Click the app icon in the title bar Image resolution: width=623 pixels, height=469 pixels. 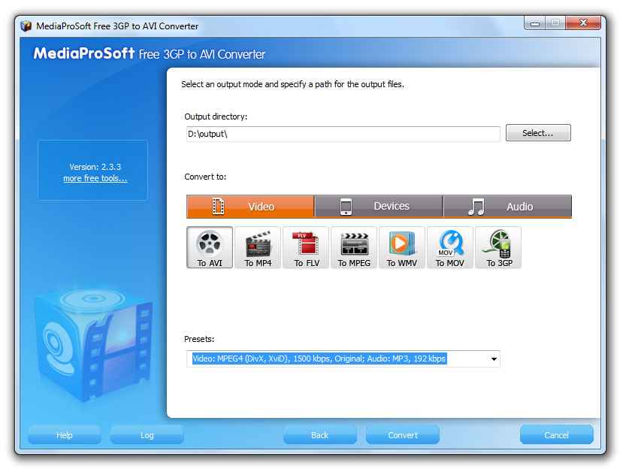click(26, 26)
